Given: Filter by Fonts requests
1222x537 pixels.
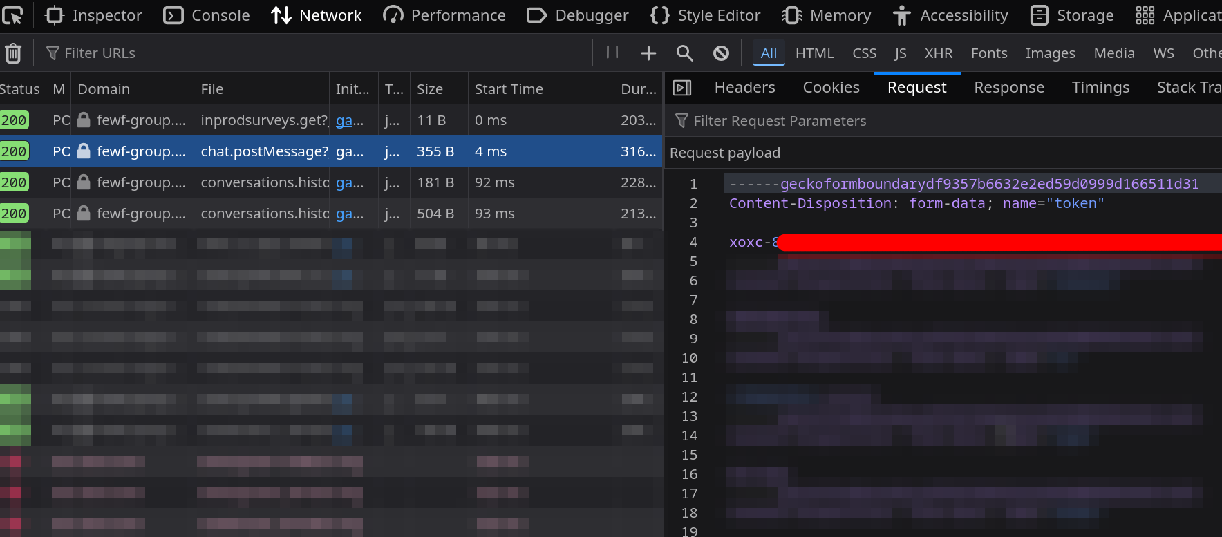Looking at the screenshot, I should point(989,53).
